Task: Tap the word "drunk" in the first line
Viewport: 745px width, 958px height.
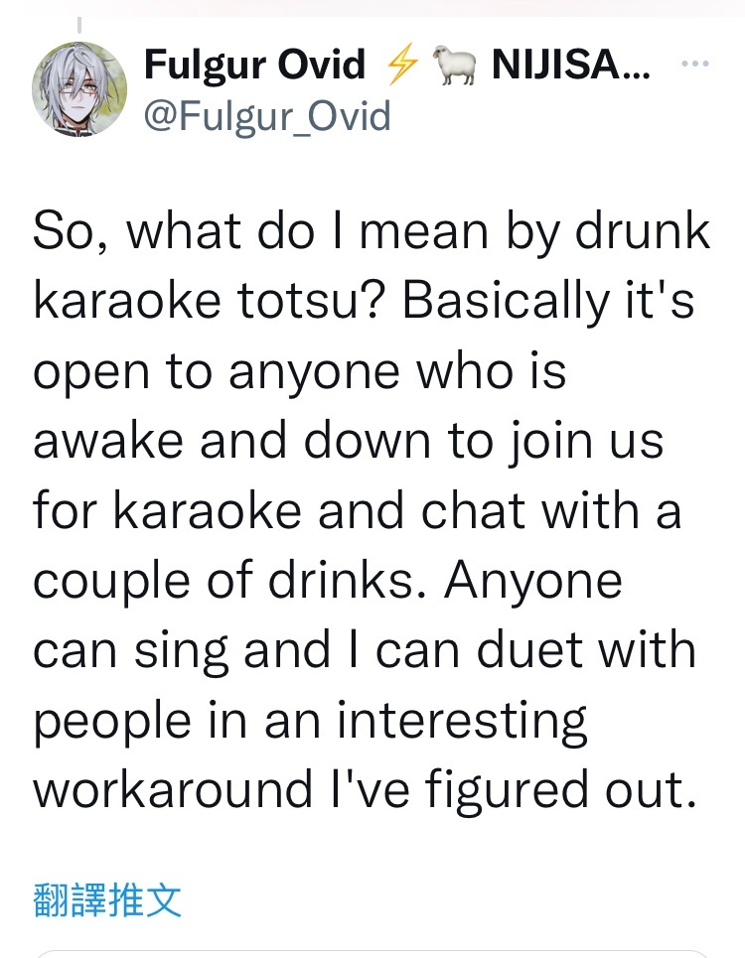Action: point(643,230)
